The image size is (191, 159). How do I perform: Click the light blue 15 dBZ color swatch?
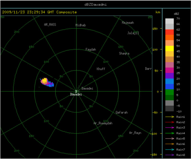click(169, 81)
